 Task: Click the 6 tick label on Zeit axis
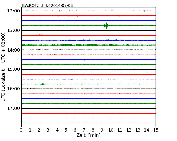(x=75, y=130)
